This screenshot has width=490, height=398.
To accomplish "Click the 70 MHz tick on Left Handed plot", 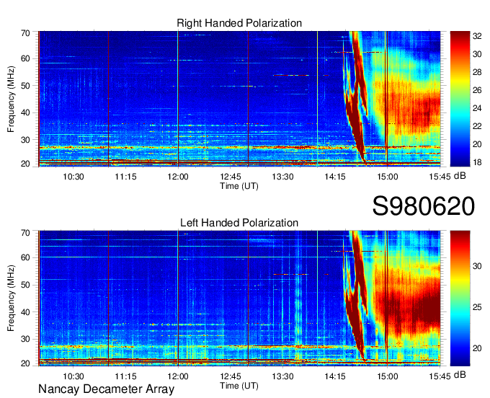I will coord(25,232).
